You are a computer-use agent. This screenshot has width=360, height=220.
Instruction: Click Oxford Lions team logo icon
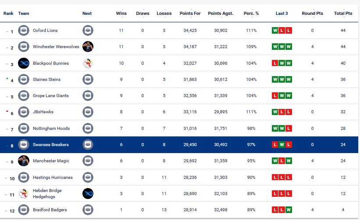click(x=24, y=31)
